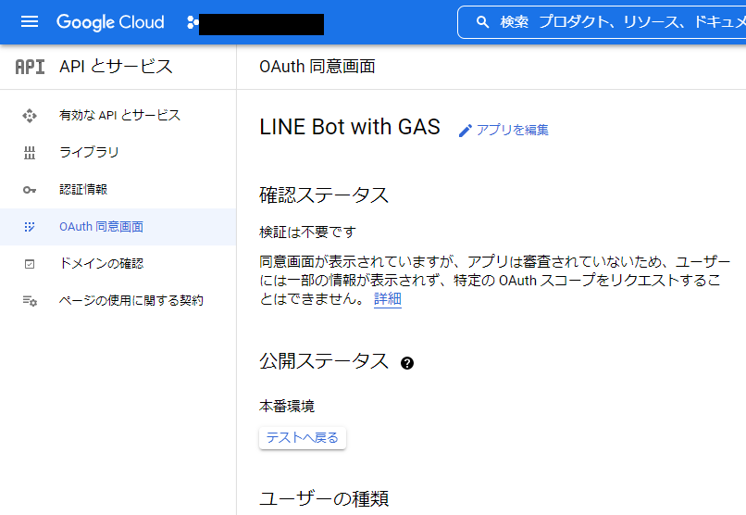Open help icon next to 公開ステータス
746x515 pixels.
point(407,363)
